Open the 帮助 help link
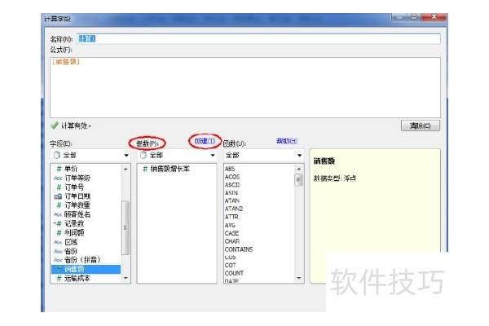 [287, 141]
